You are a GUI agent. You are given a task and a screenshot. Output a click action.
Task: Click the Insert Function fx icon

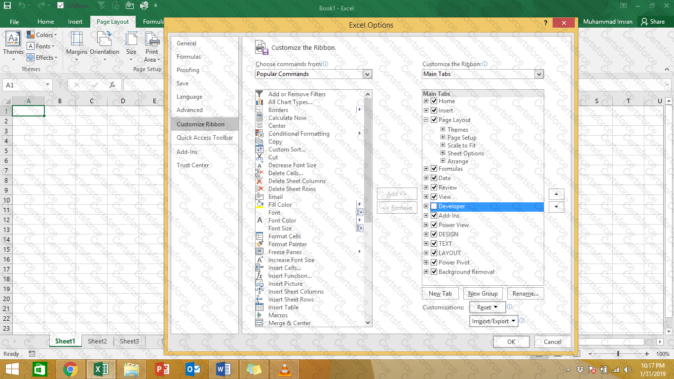[260, 275]
